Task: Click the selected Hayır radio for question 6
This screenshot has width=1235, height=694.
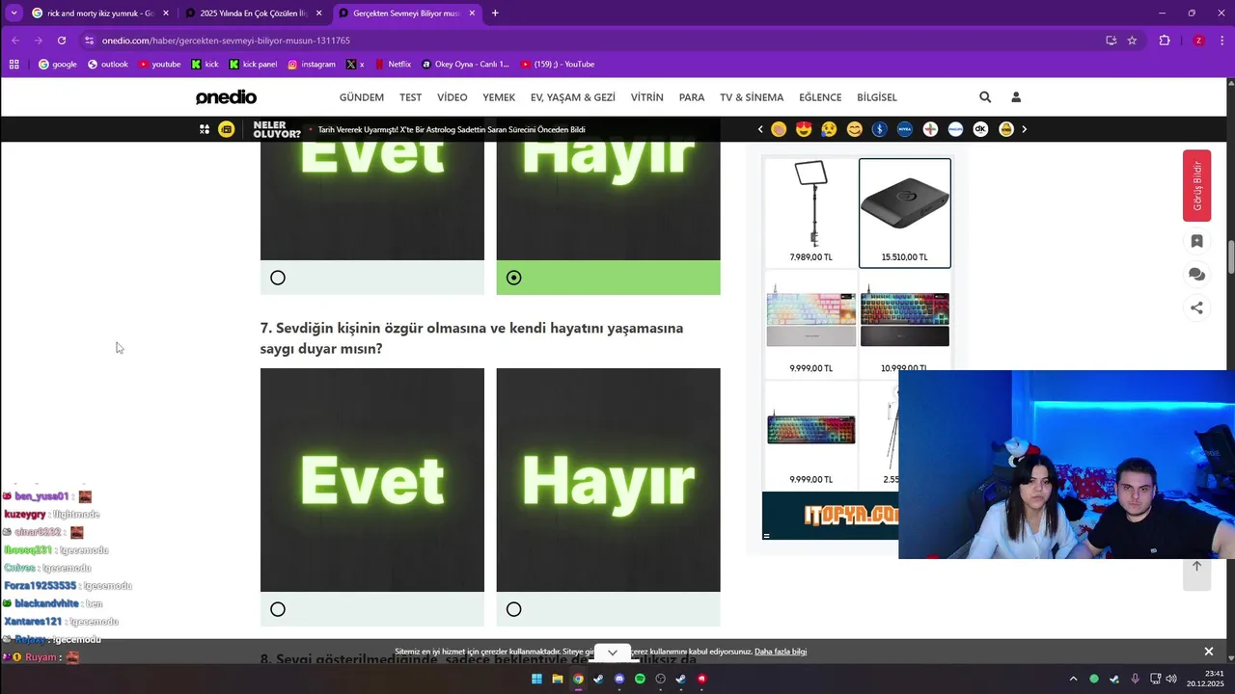Action: [513, 278]
